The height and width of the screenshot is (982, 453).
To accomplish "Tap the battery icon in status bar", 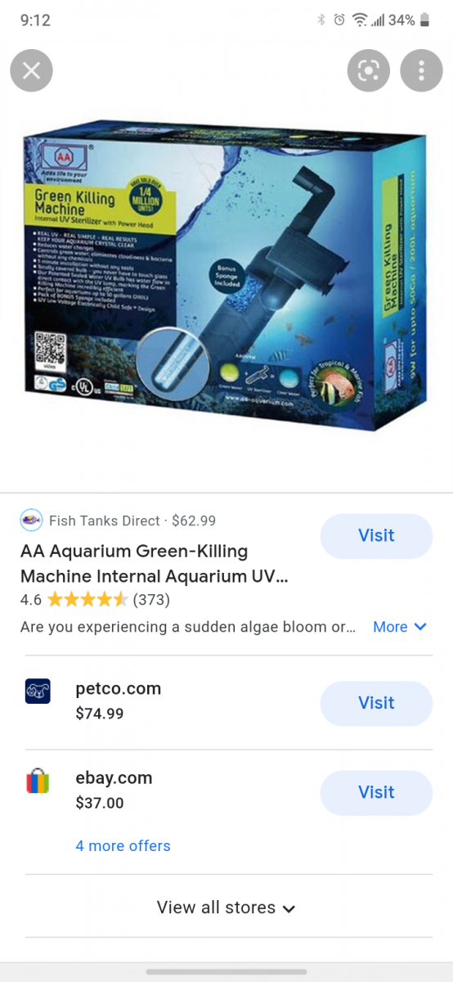I will 424,20.
